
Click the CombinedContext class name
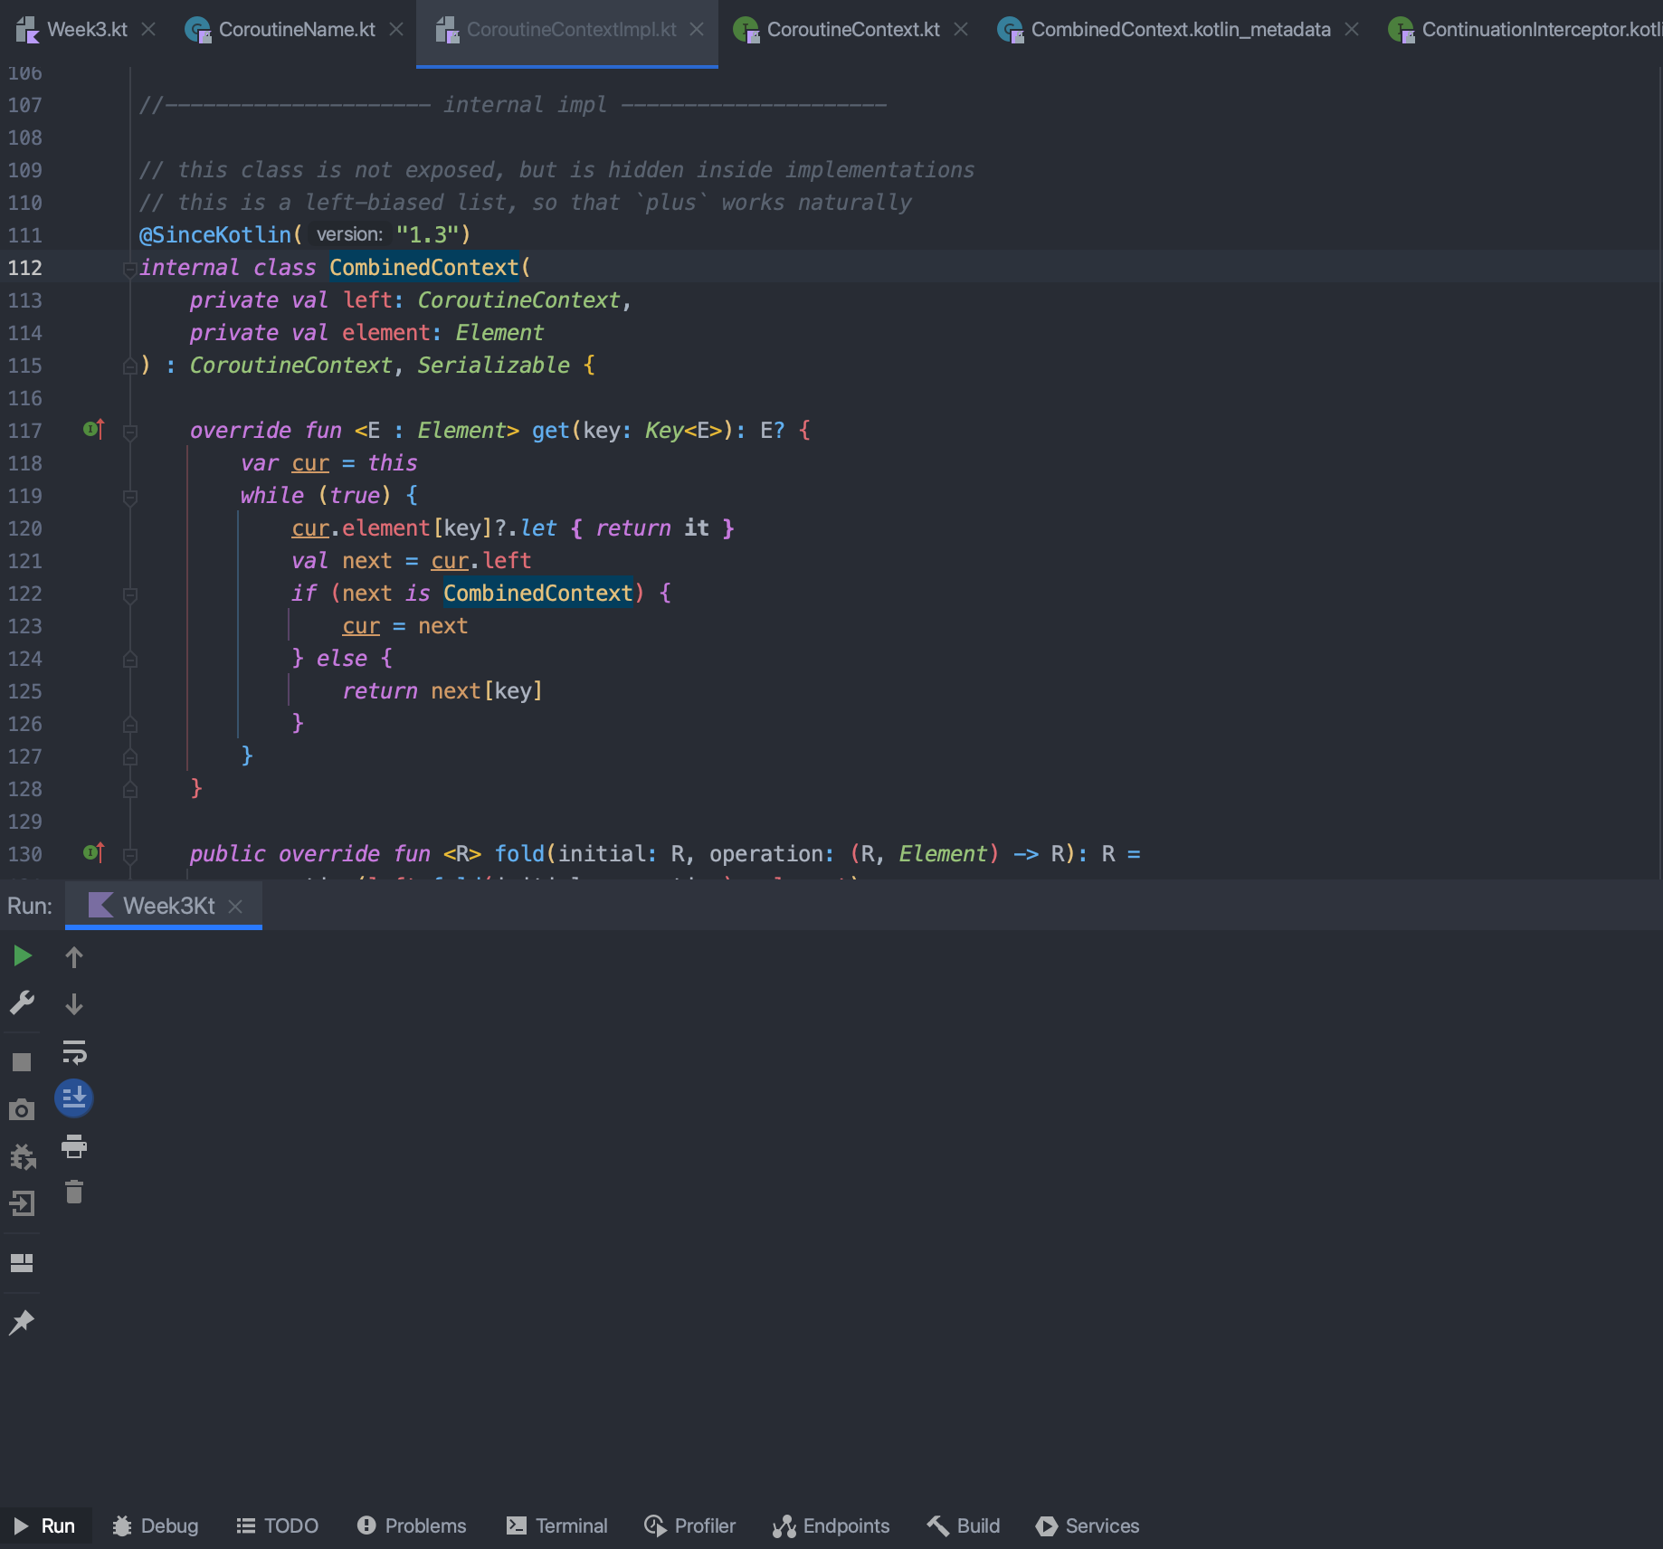click(423, 268)
